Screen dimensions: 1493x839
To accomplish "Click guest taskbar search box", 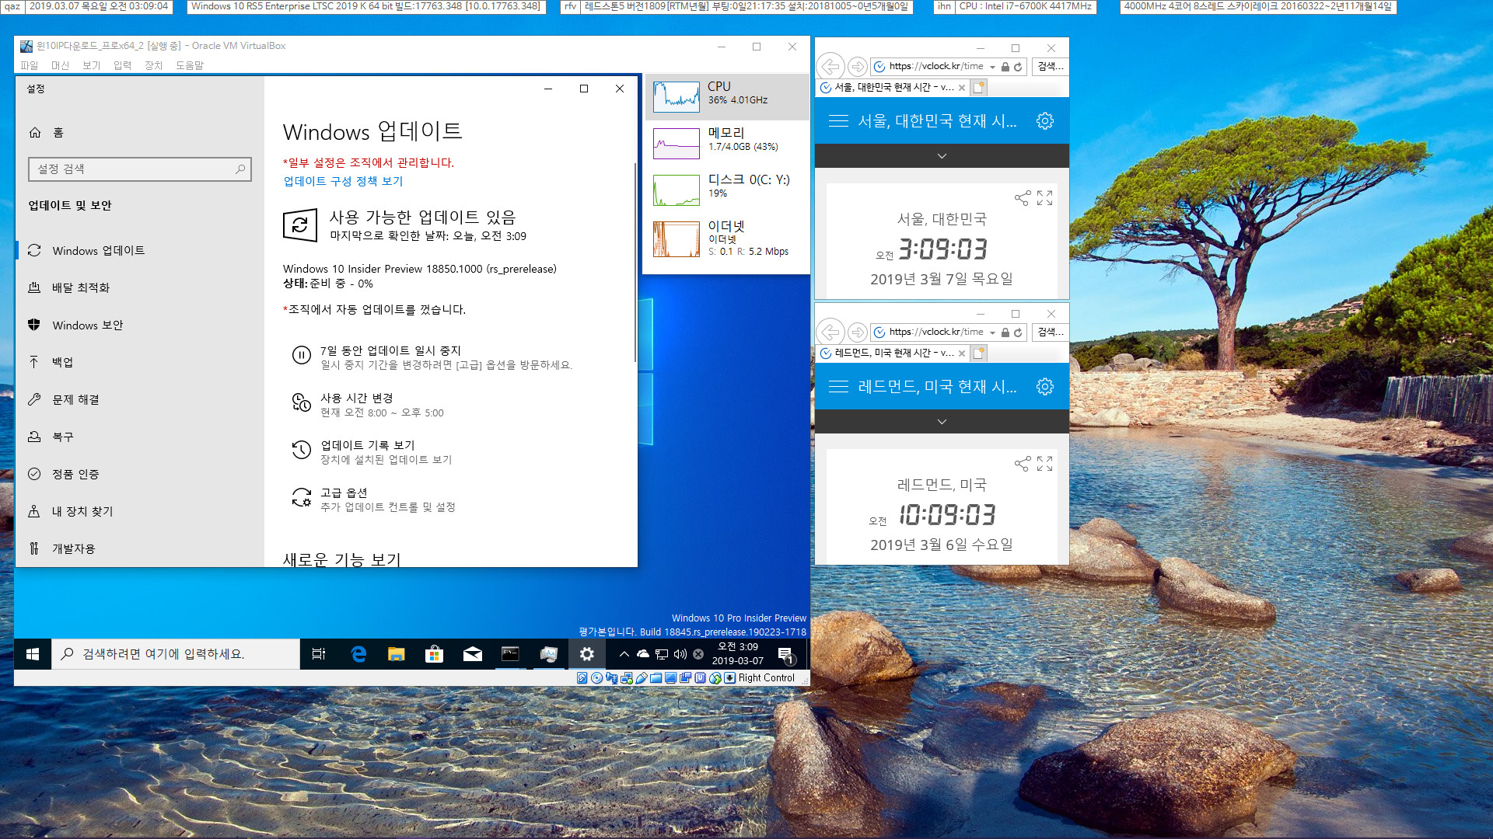I will click(x=176, y=654).
